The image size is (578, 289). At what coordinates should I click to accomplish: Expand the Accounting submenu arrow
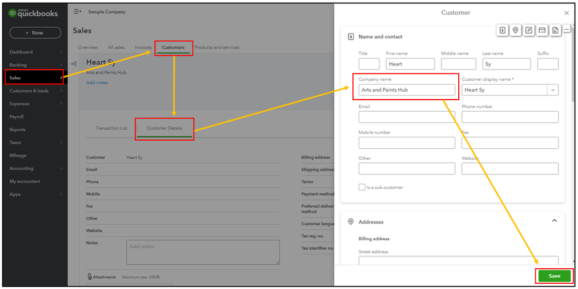61,169
